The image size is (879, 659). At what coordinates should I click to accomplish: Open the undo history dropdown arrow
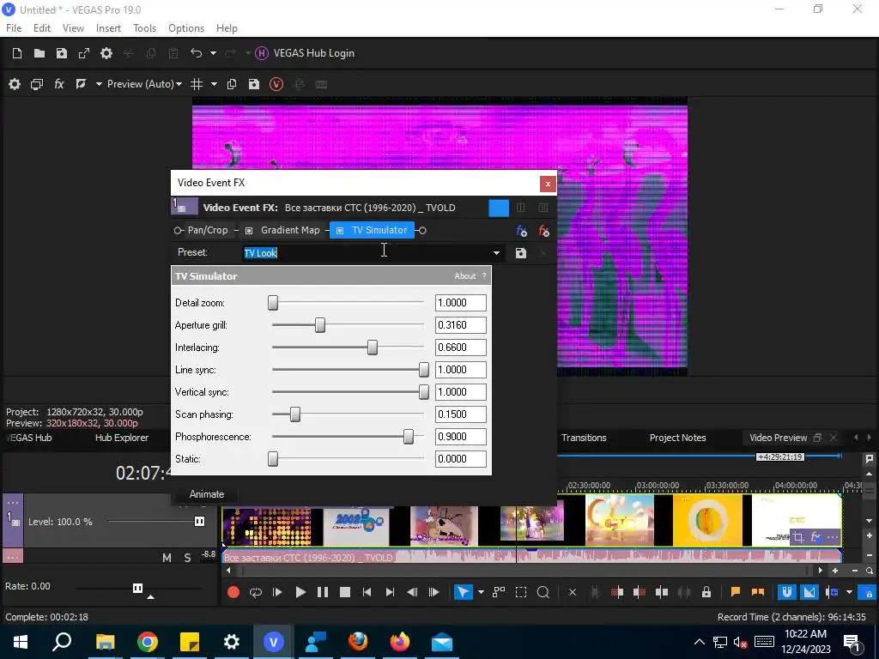213,53
